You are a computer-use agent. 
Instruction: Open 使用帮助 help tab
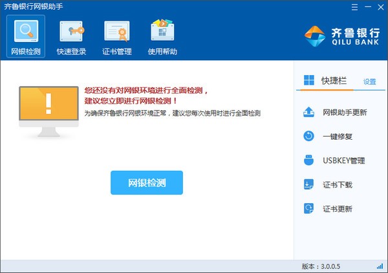pos(162,36)
